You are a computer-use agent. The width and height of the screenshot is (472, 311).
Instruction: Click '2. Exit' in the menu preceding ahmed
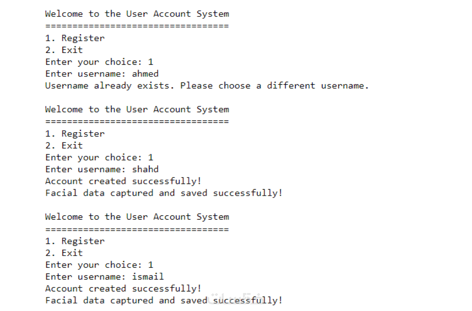[64, 50]
